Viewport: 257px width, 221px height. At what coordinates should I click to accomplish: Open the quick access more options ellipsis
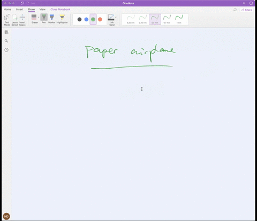[x=33, y=3]
